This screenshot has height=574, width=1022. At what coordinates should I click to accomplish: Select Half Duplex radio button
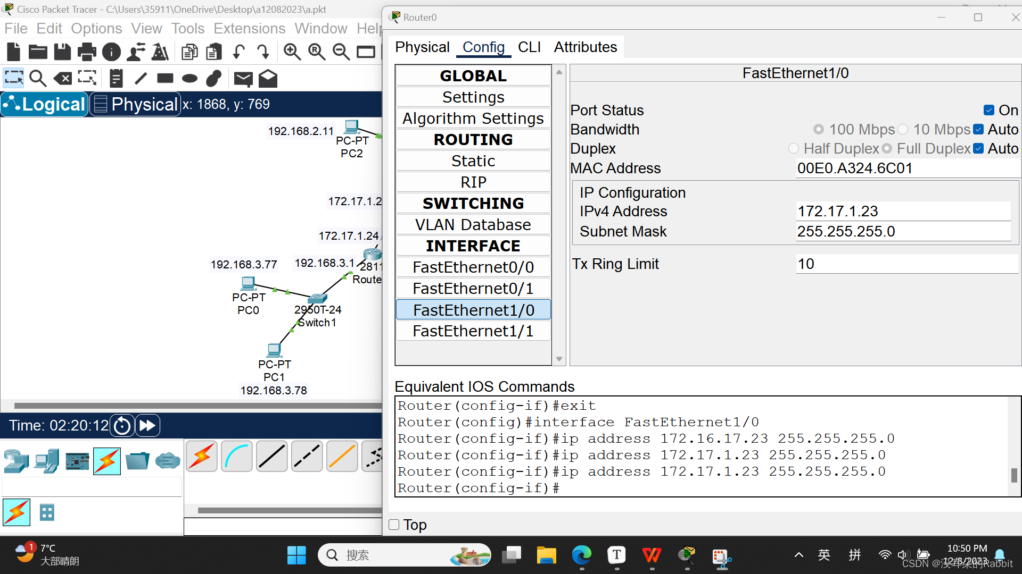(794, 148)
